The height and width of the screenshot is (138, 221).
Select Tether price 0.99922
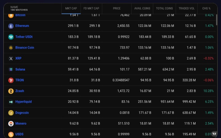[x=124, y=37]
